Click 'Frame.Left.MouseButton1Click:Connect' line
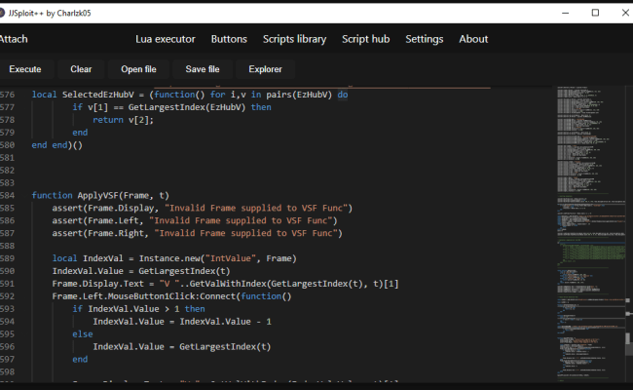Viewport: 633px width, 390px height. click(x=171, y=296)
